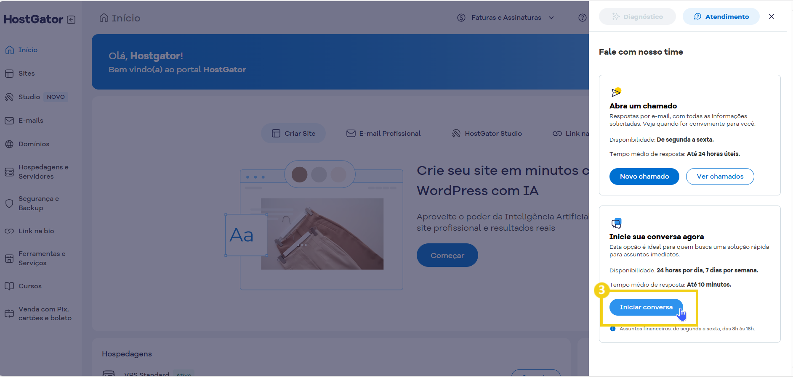This screenshot has height=377, width=793.
Task: Click 'Até 10 minutos.' response time text
Action: 709,285
